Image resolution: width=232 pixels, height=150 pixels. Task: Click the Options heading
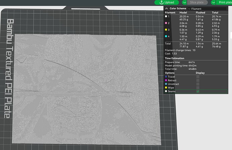click(170, 73)
